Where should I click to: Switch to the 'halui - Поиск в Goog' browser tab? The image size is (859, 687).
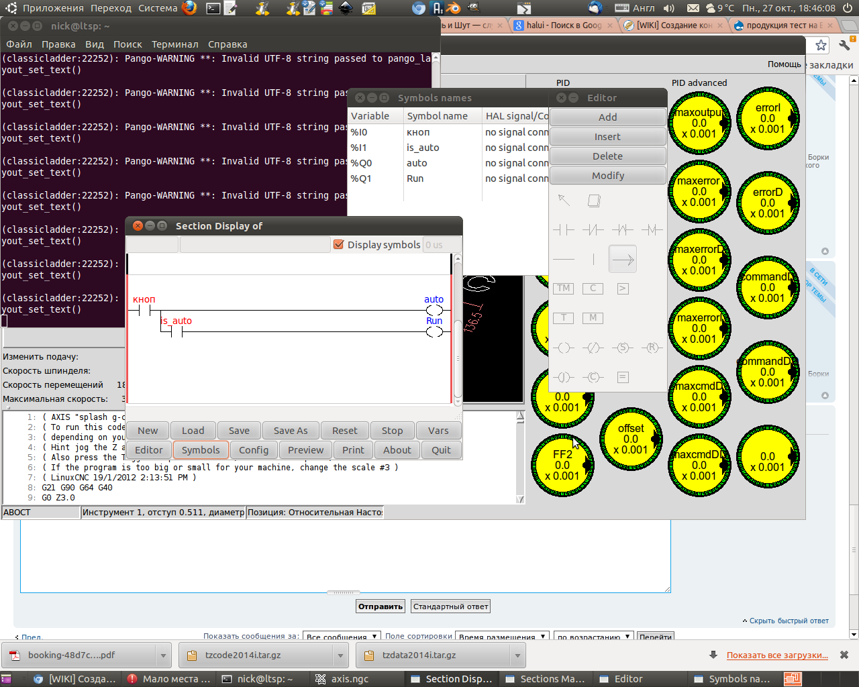tap(564, 25)
